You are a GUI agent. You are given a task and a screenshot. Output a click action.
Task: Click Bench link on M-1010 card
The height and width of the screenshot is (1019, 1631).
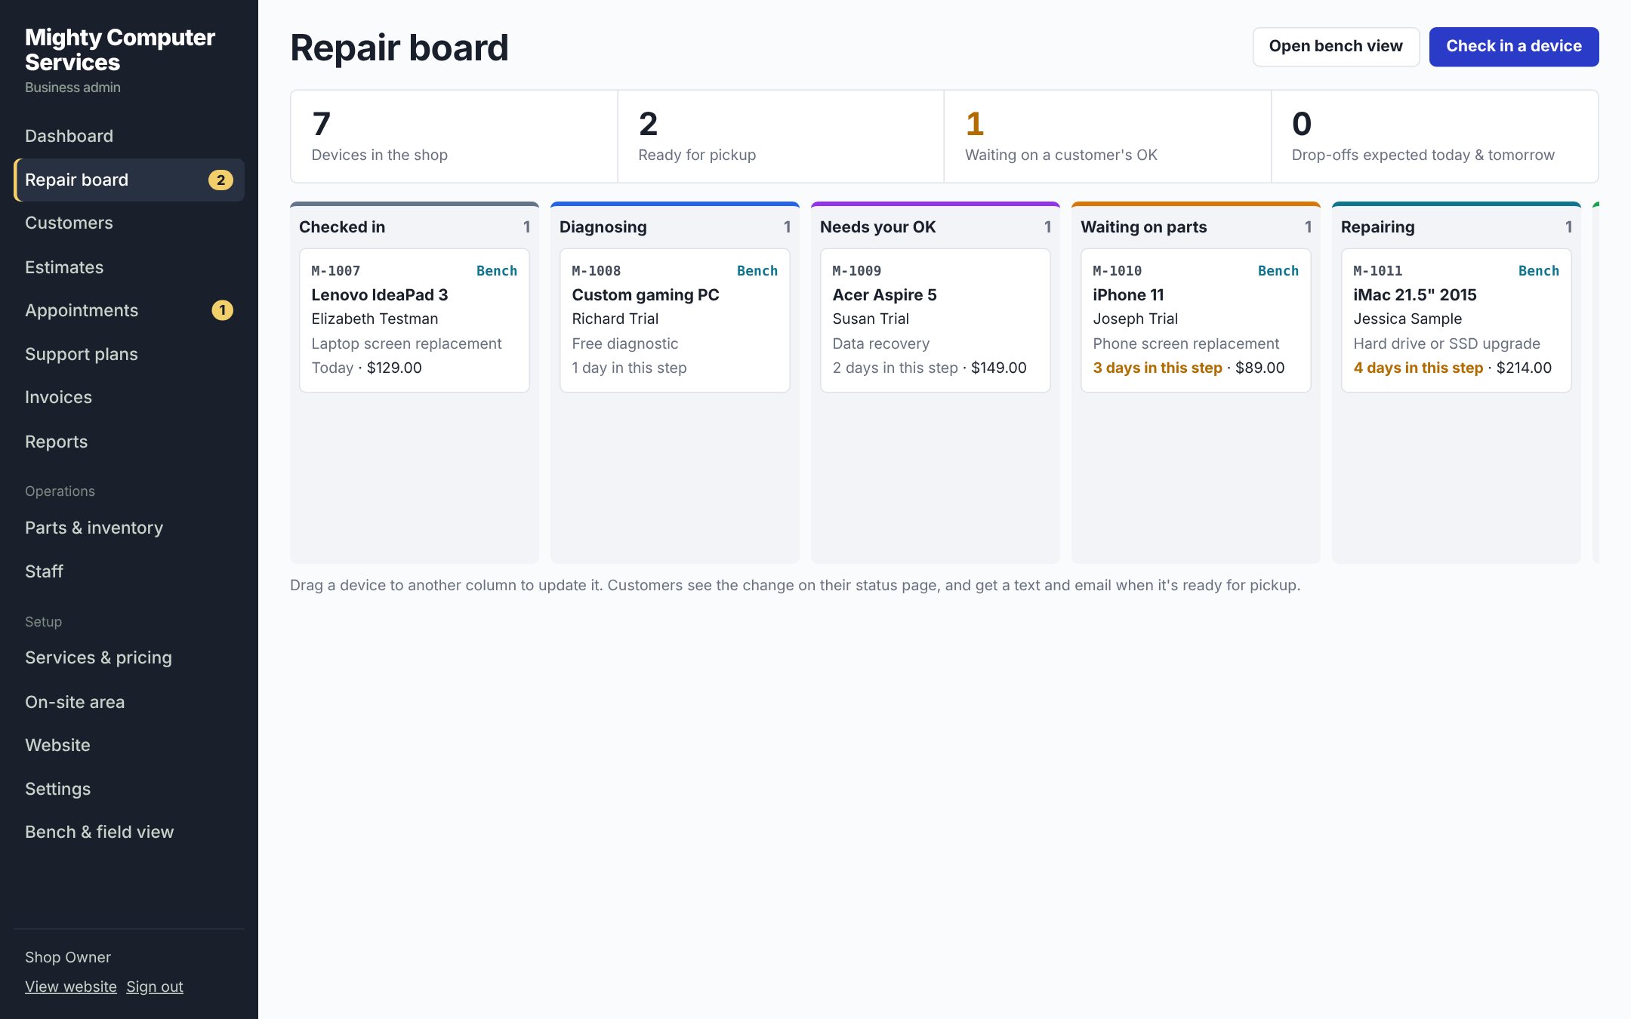[x=1278, y=270]
